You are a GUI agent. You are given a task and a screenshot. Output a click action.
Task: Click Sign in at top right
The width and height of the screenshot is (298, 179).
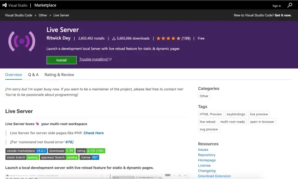coord(276,6)
